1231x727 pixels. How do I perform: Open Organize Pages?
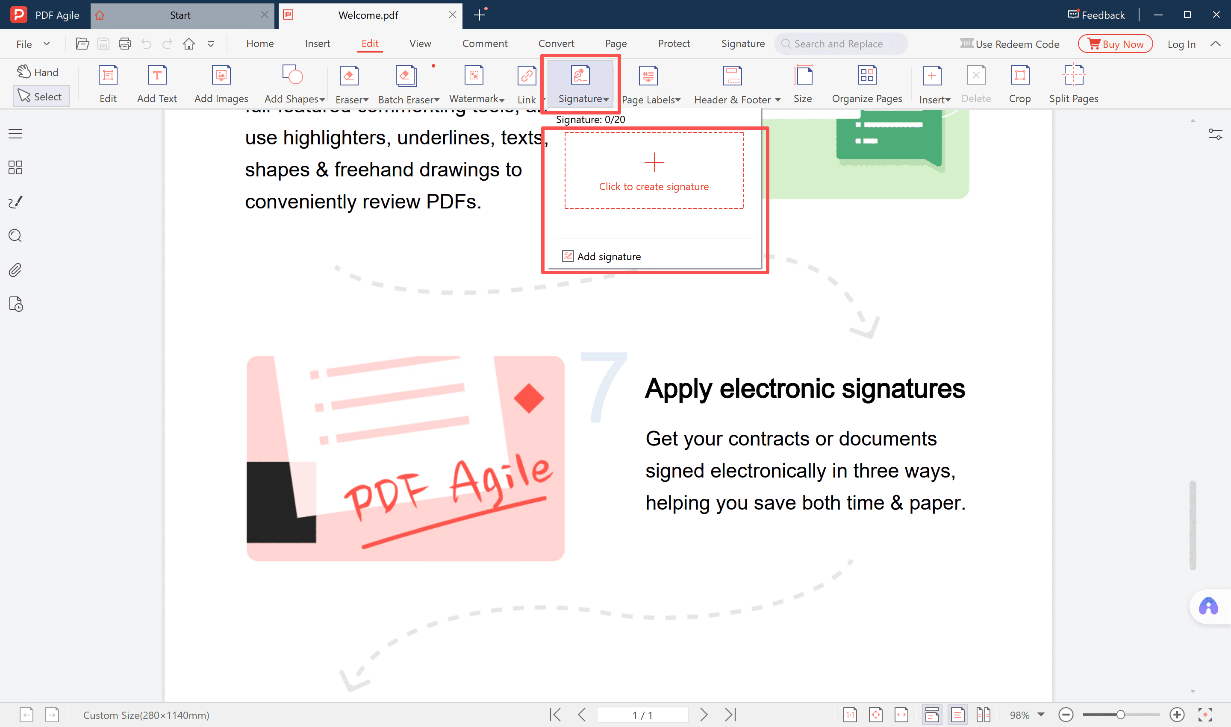click(867, 84)
